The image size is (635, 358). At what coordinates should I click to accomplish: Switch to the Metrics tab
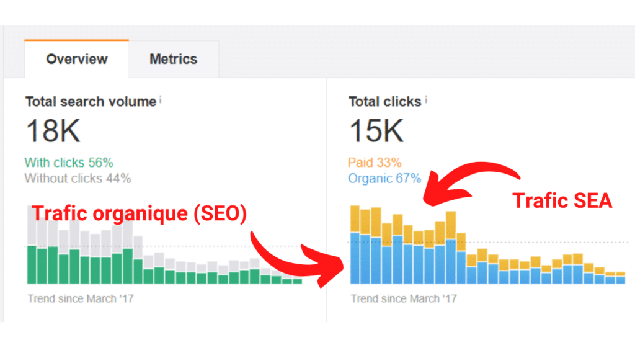click(174, 59)
